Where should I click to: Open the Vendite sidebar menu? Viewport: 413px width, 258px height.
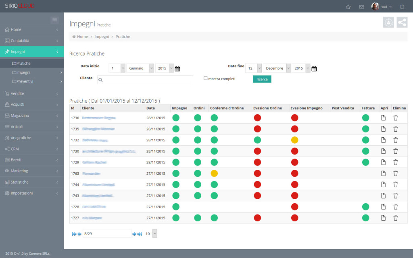[32, 93]
